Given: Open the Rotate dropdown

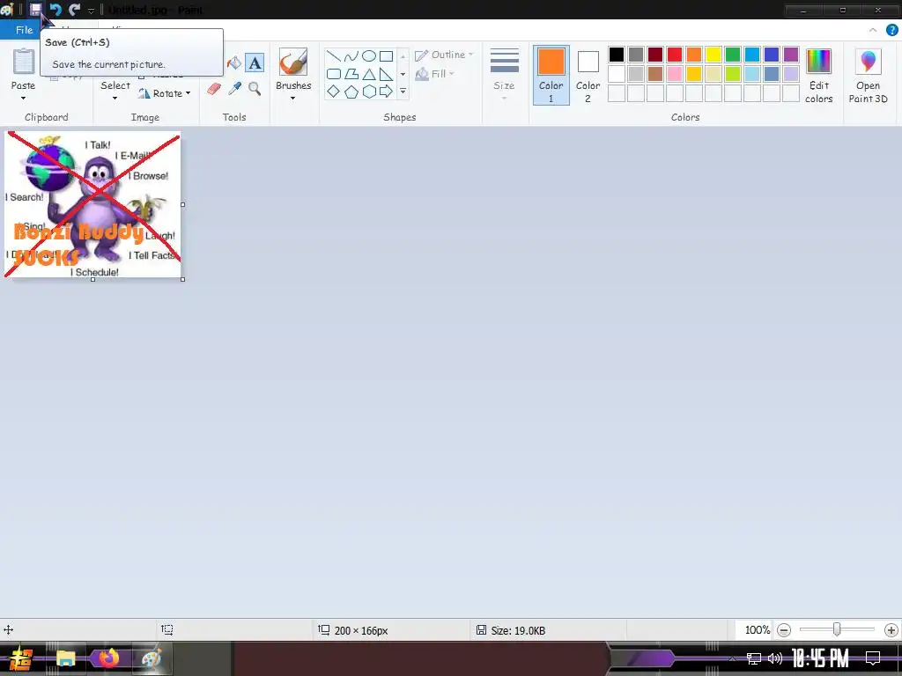Looking at the screenshot, I should 165,93.
